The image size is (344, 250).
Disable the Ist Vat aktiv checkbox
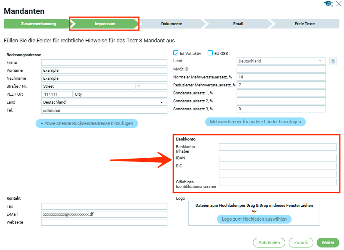pos(176,53)
